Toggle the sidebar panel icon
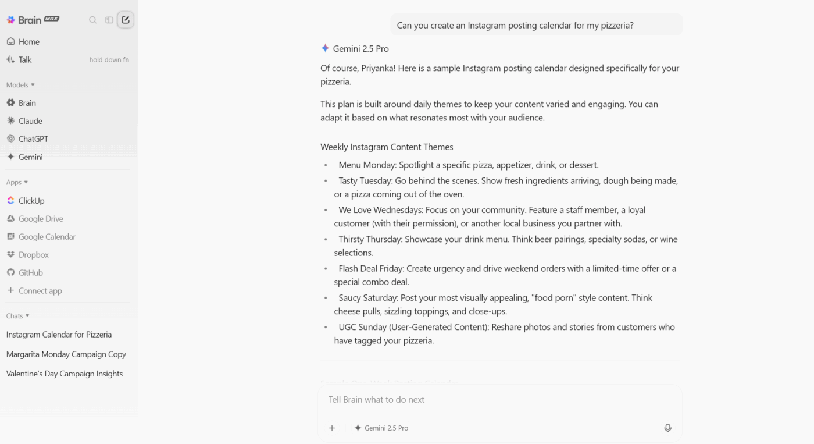 pyautogui.click(x=109, y=19)
